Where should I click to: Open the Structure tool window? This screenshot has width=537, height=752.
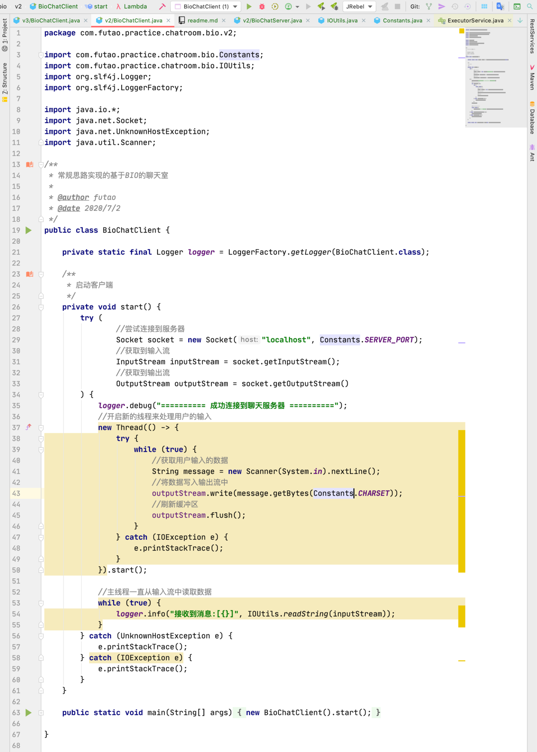(x=5, y=82)
